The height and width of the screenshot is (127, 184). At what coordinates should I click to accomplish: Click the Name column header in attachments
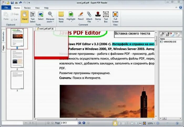tap(162, 39)
